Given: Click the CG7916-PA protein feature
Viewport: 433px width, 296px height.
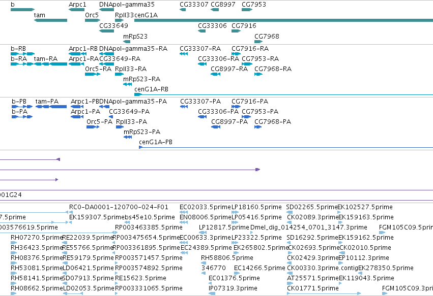Looking at the screenshot, I should [x=236, y=107].
